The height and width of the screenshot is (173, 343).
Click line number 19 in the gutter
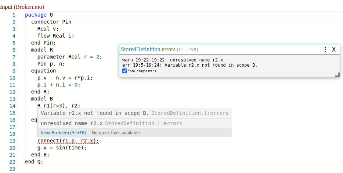(13, 141)
